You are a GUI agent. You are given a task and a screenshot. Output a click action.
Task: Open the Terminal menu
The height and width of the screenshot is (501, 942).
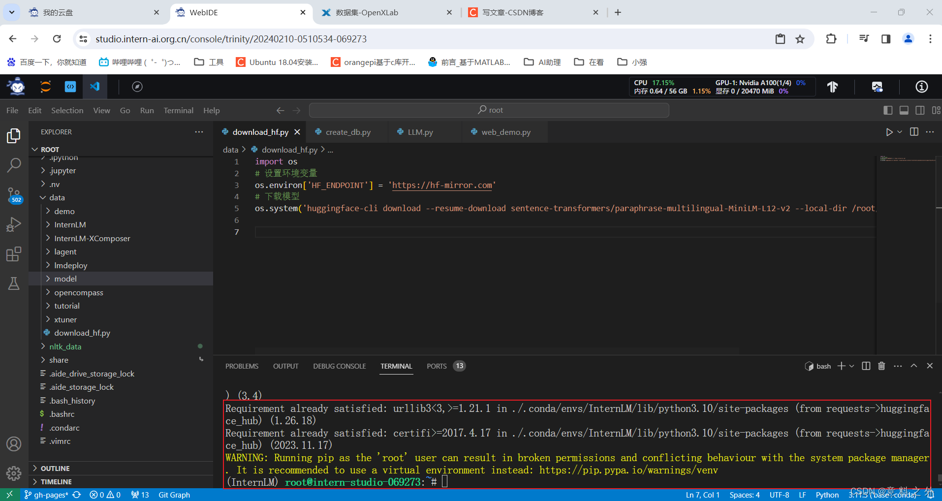click(x=178, y=110)
